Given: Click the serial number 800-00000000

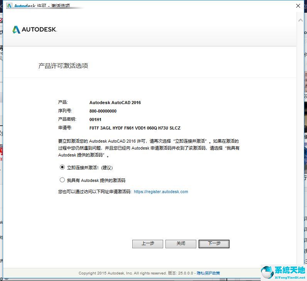Looking at the screenshot, I should click(103, 111).
